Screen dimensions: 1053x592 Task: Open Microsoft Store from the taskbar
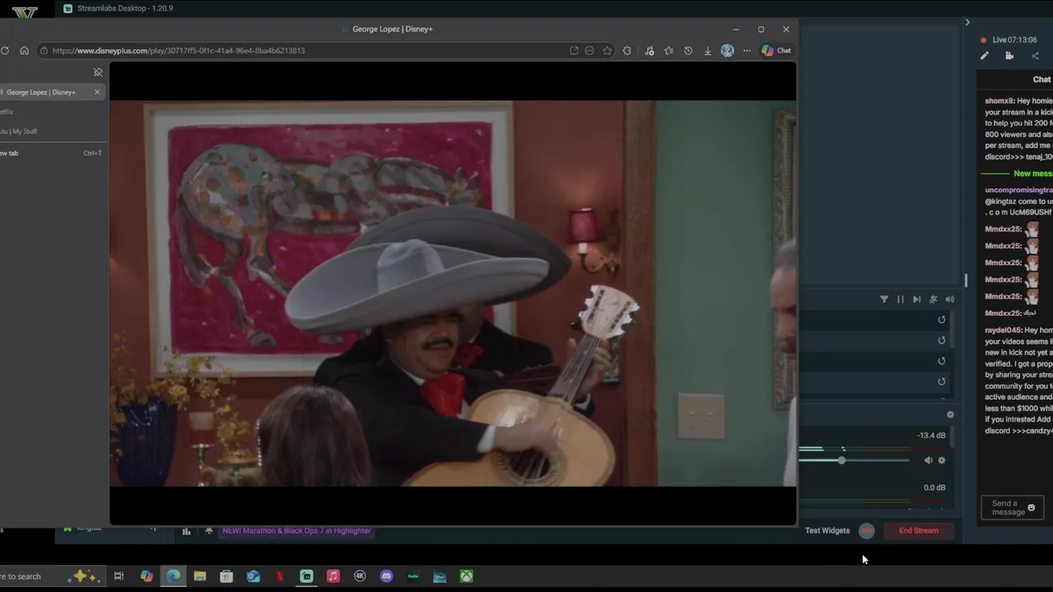226,576
